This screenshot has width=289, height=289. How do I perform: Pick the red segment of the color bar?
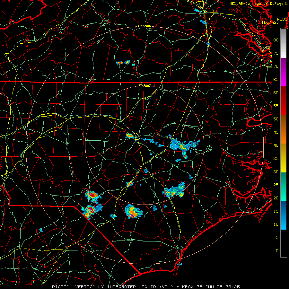click(x=284, y=101)
